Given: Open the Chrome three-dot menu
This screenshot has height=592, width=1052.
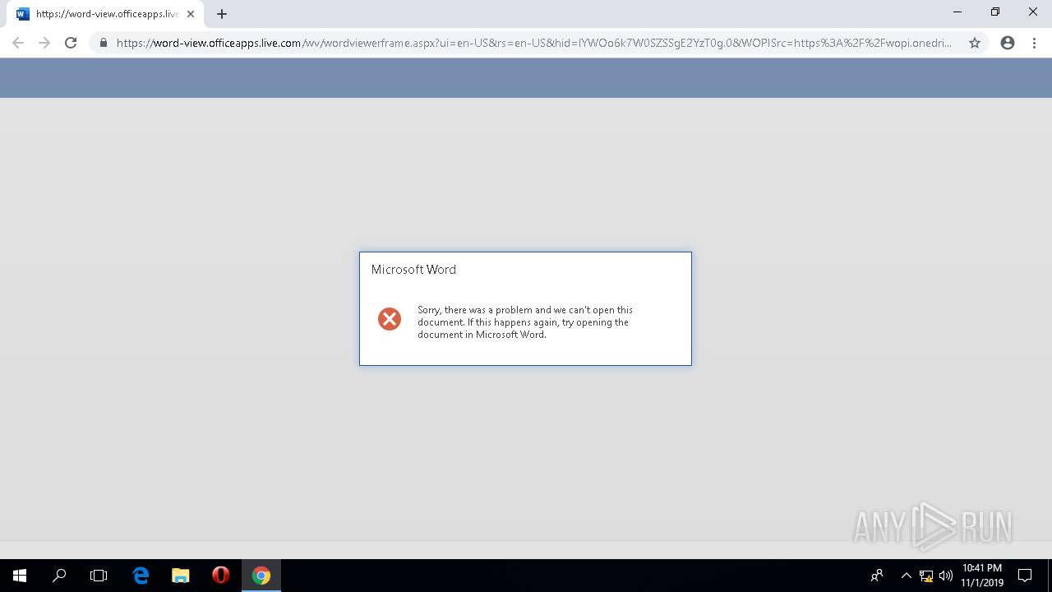Looking at the screenshot, I should (1034, 43).
